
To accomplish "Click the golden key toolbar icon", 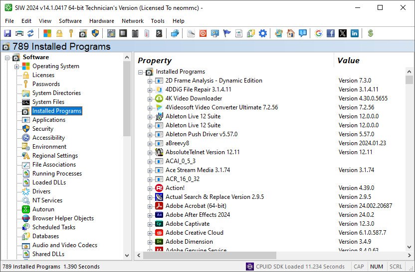I will tap(71, 33).
